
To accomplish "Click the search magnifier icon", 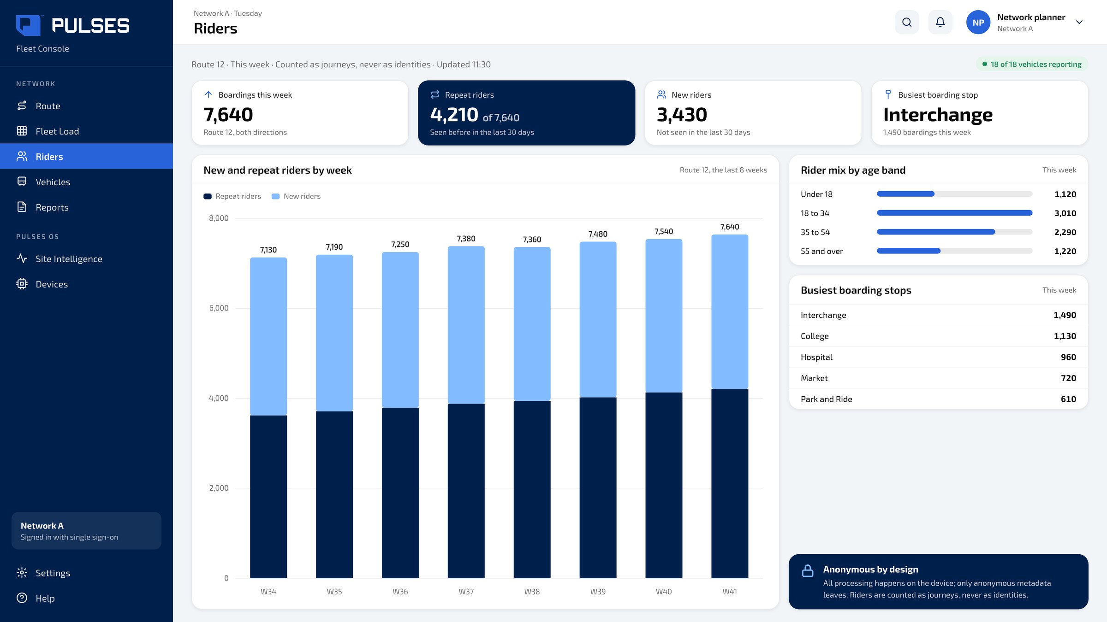I will click(x=906, y=22).
